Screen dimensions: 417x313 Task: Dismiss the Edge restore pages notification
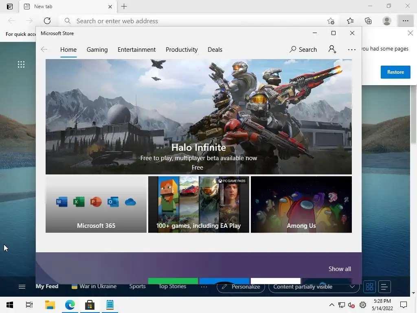coord(410,33)
